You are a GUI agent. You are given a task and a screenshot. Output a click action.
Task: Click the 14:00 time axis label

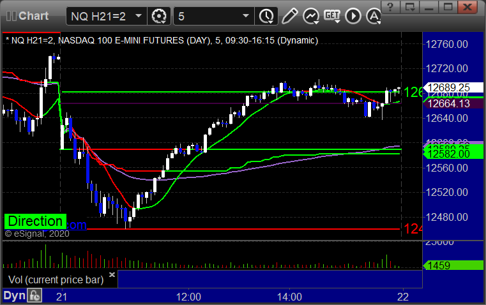pos(289,297)
